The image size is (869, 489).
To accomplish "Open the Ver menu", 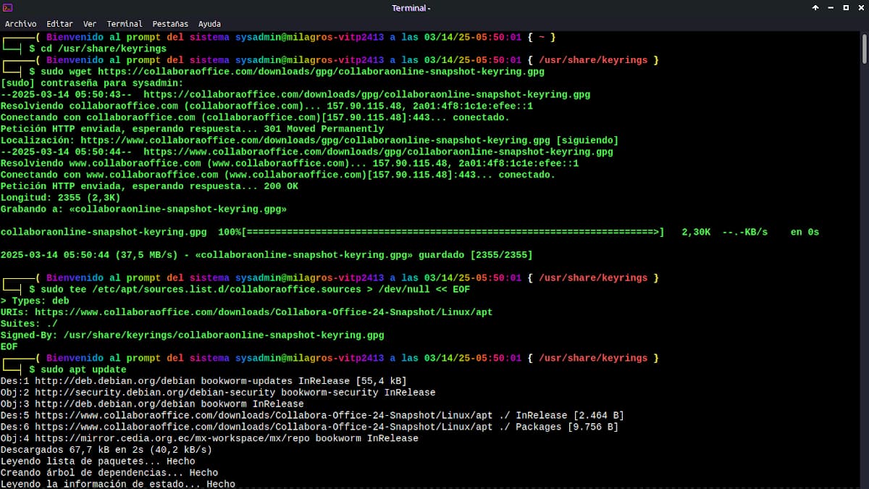I will [x=90, y=24].
